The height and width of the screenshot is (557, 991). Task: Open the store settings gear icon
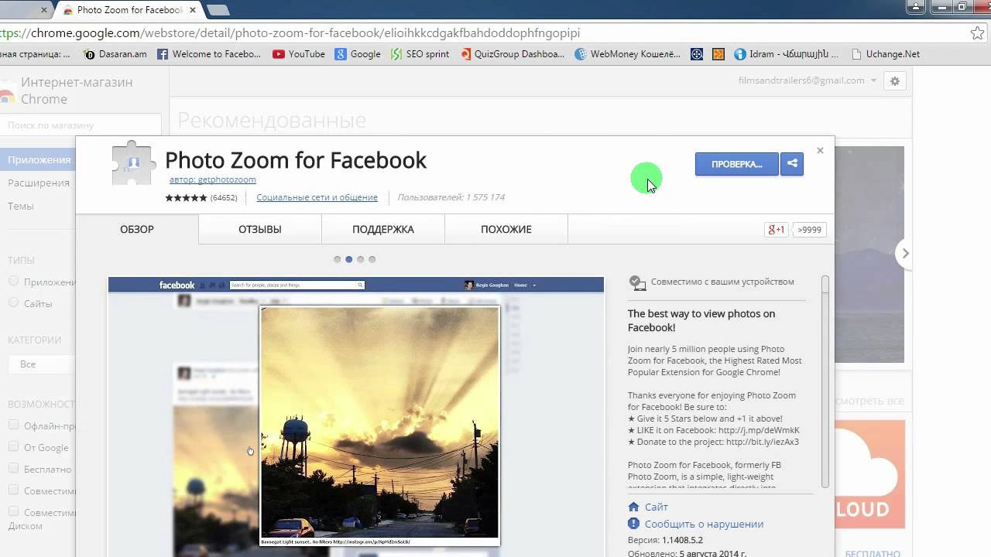click(895, 80)
